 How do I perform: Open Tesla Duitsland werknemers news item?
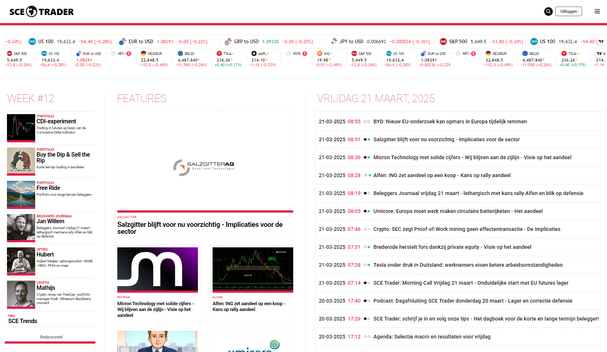coord(468,265)
